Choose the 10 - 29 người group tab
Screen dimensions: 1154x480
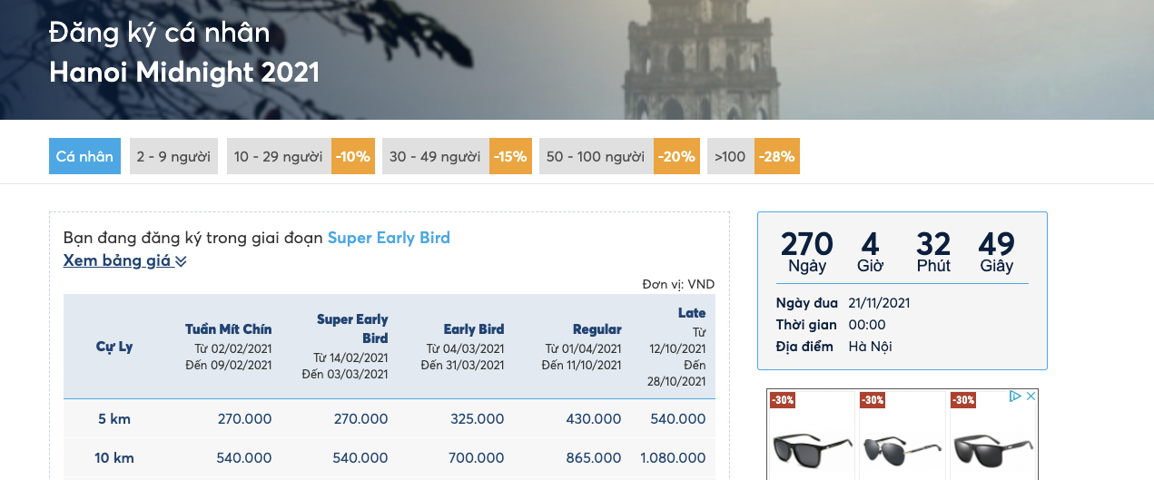click(279, 156)
